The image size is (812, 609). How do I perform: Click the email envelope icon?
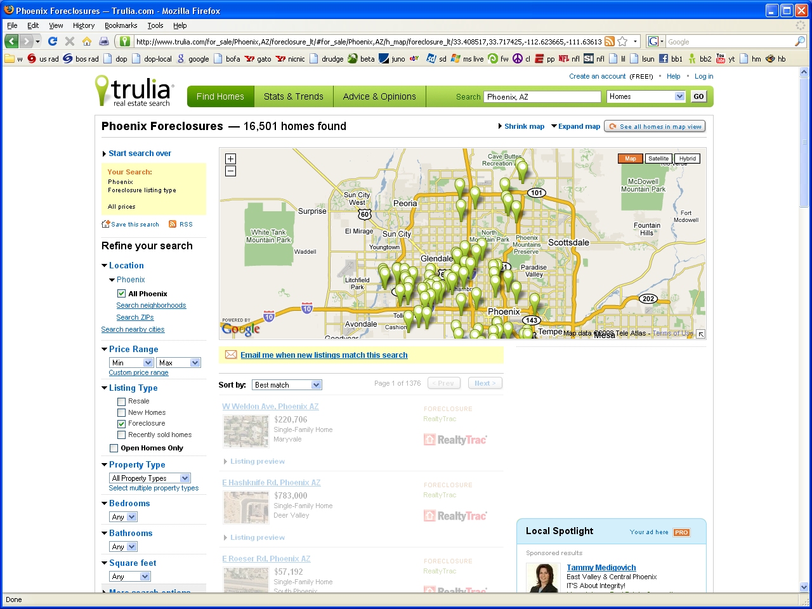click(231, 355)
